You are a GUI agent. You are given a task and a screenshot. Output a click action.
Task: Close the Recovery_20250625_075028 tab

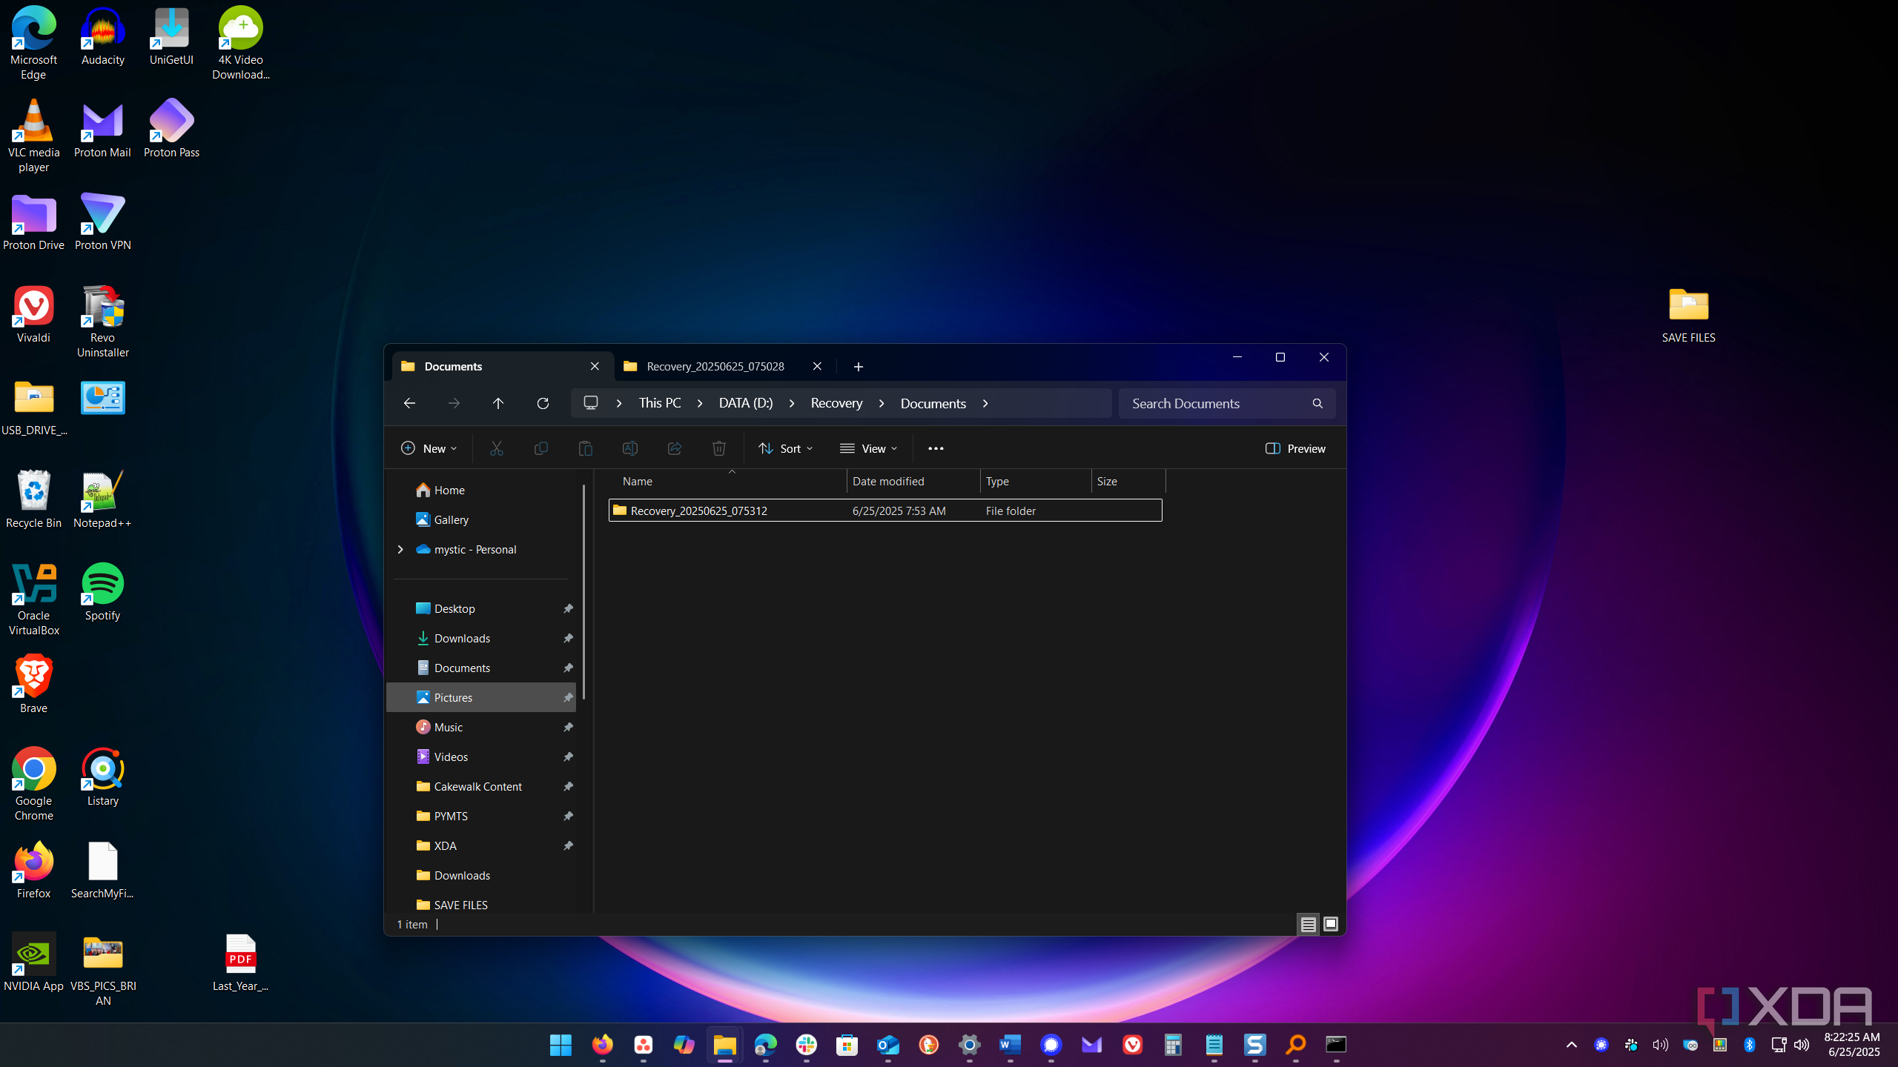click(x=817, y=366)
